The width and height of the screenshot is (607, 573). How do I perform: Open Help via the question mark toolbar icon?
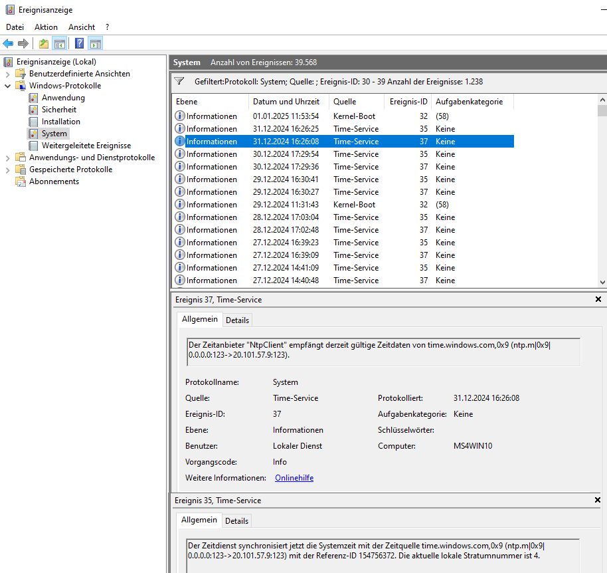(79, 43)
